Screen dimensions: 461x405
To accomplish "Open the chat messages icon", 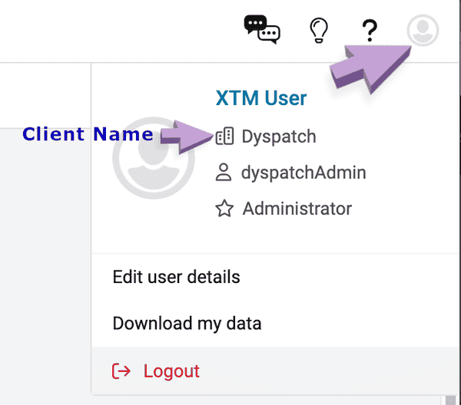I will (262, 29).
